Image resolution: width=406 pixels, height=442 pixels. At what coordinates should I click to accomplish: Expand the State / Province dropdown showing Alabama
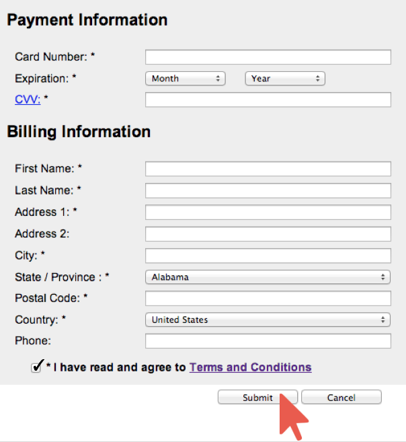coord(268,277)
